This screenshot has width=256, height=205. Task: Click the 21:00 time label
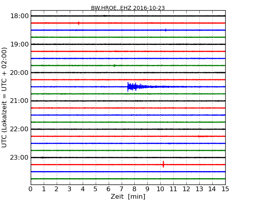(19, 101)
